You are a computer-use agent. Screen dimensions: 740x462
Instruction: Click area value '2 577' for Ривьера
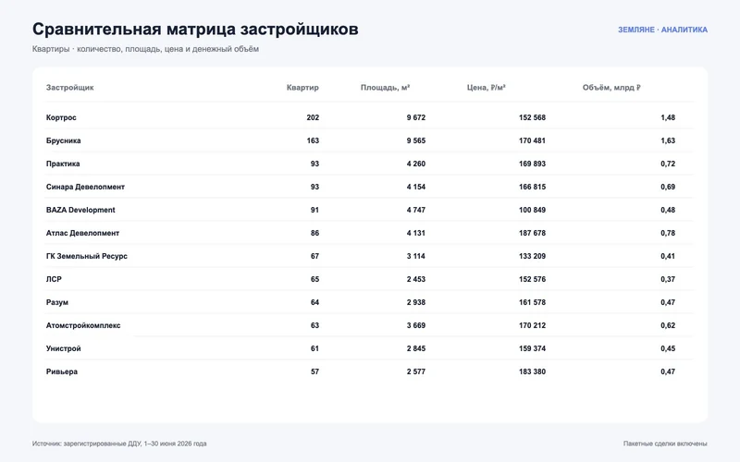(x=415, y=371)
